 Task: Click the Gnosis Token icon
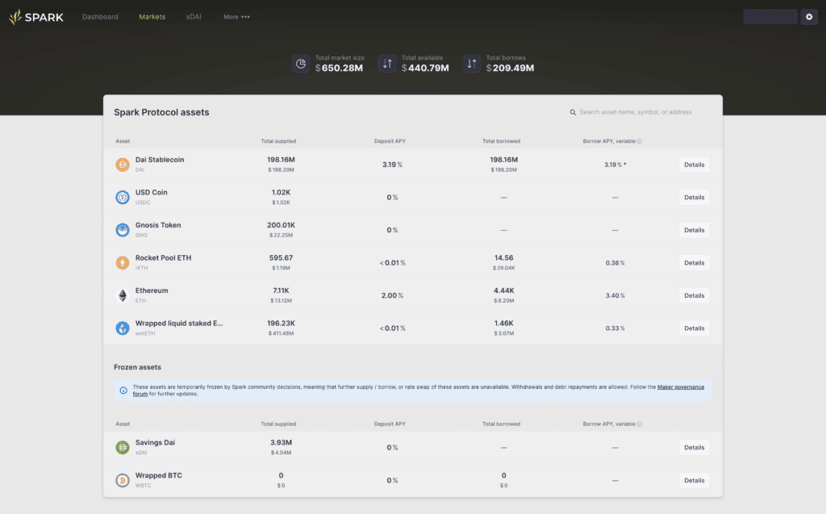point(123,230)
